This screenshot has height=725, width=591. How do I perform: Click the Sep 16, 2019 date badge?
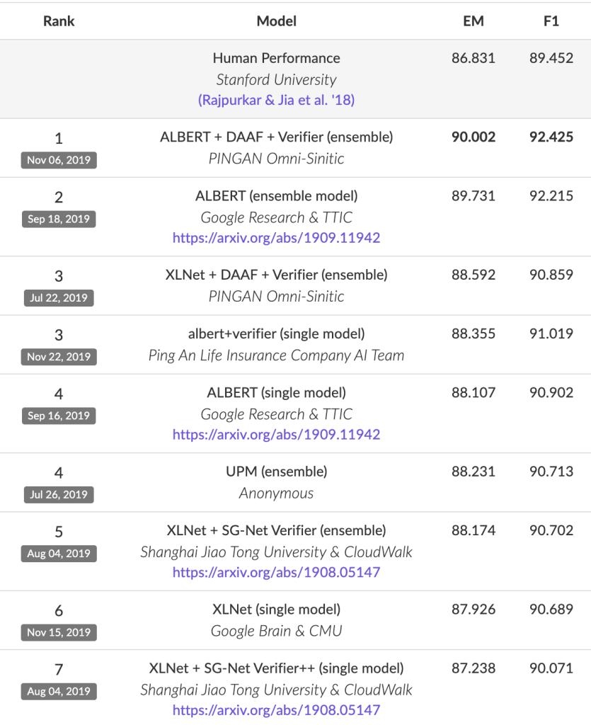(x=59, y=416)
